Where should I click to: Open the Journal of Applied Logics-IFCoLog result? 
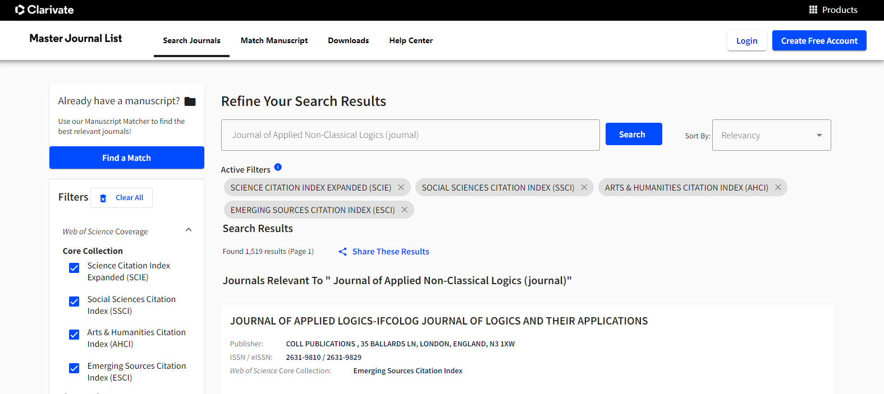point(439,321)
